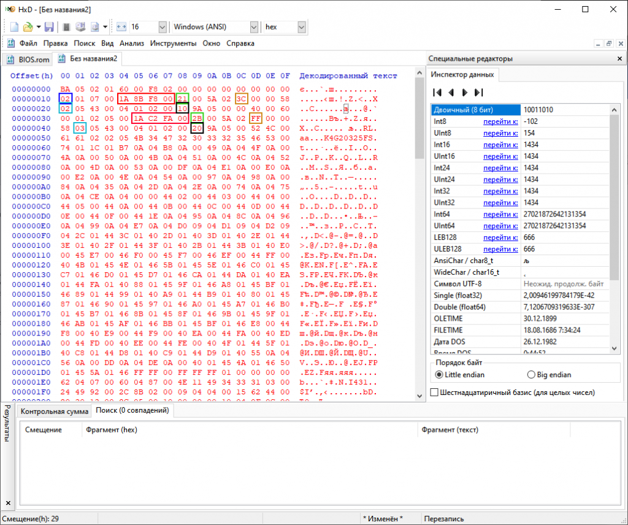Click 'перейти к:' link for UInt32
Image resolution: width=628 pixels, height=525 pixels.
[500, 202]
